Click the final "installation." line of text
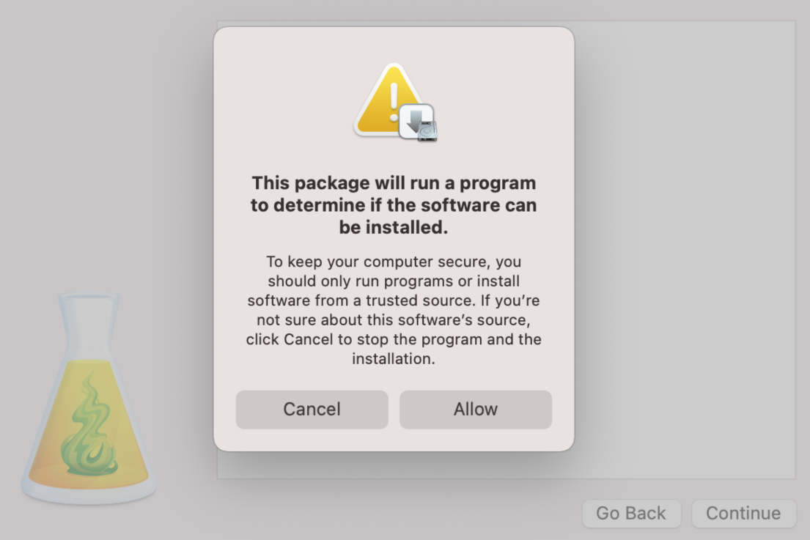The width and height of the screenshot is (810, 540). 394,359
